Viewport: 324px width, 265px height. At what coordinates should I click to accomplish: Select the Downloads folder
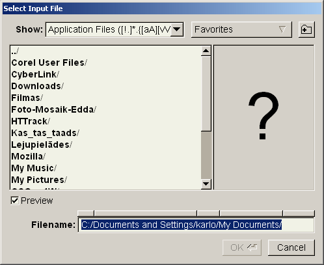pos(106,86)
